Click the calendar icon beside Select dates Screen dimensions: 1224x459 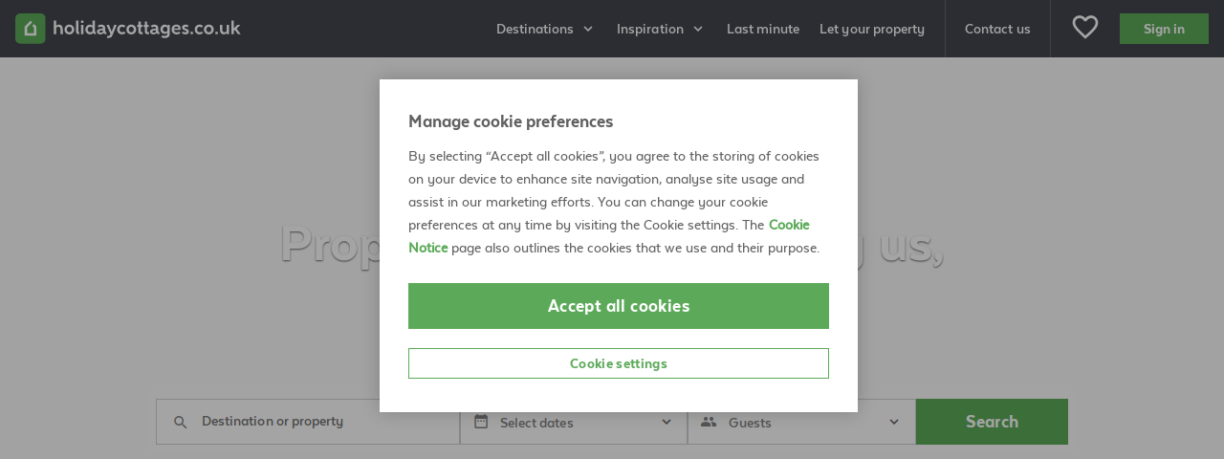tap(481, 421)
